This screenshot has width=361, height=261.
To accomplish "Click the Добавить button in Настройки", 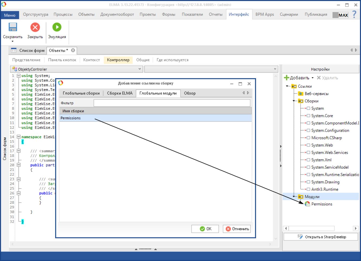I will 299,78.
